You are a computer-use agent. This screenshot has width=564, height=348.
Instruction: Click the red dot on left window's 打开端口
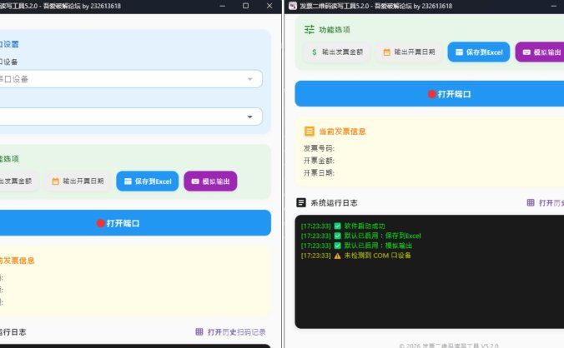coord(101,223)
